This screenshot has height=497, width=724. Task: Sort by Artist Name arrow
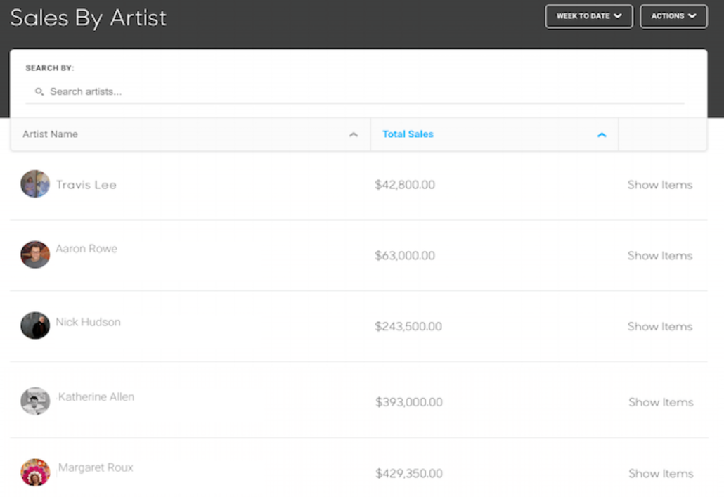(x=354, y=135)
